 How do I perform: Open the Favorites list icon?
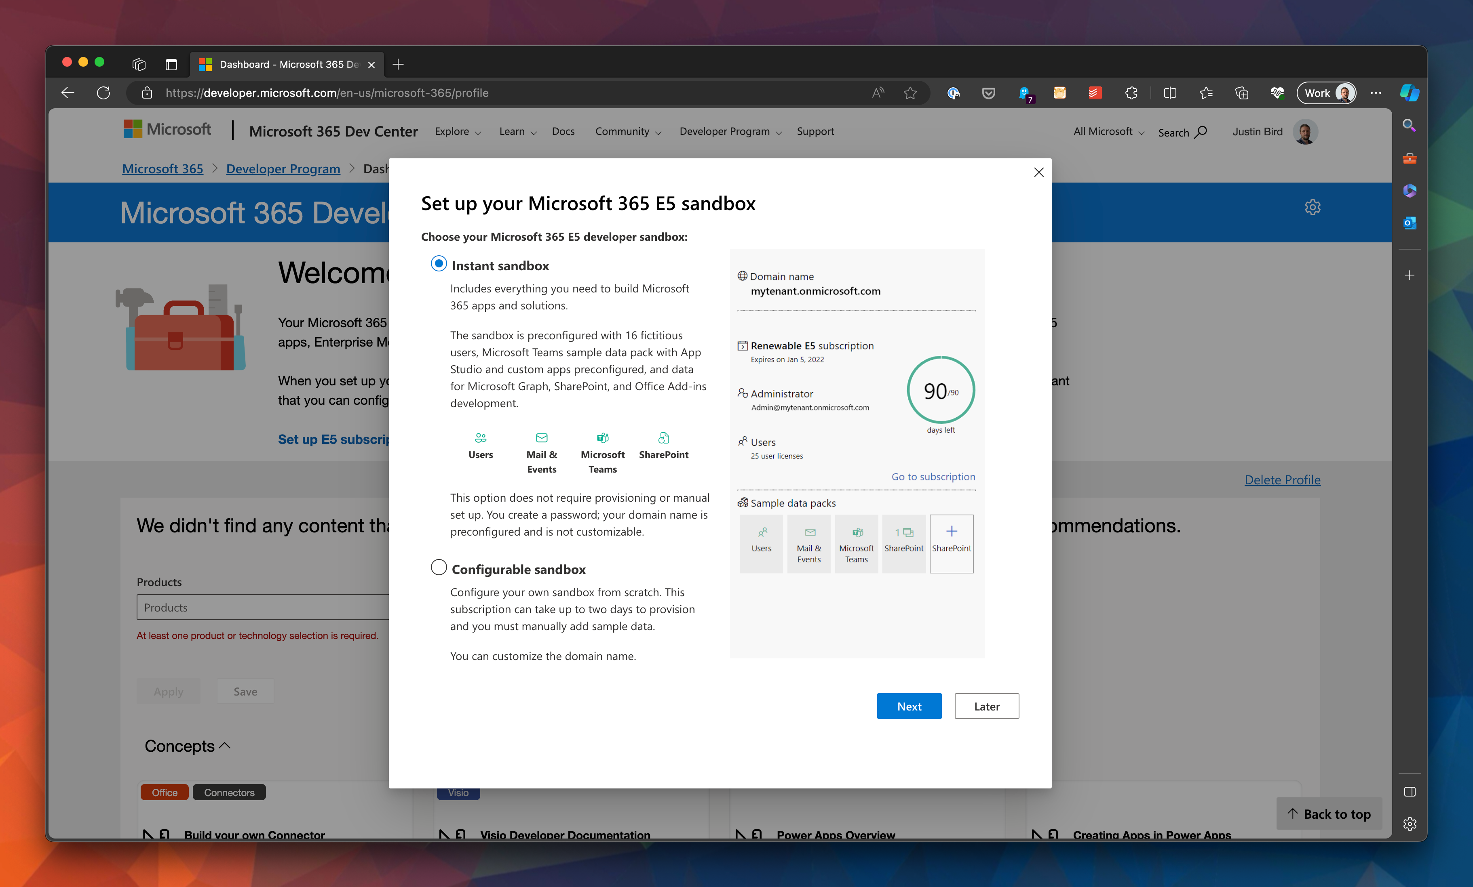pos(1206,92)
